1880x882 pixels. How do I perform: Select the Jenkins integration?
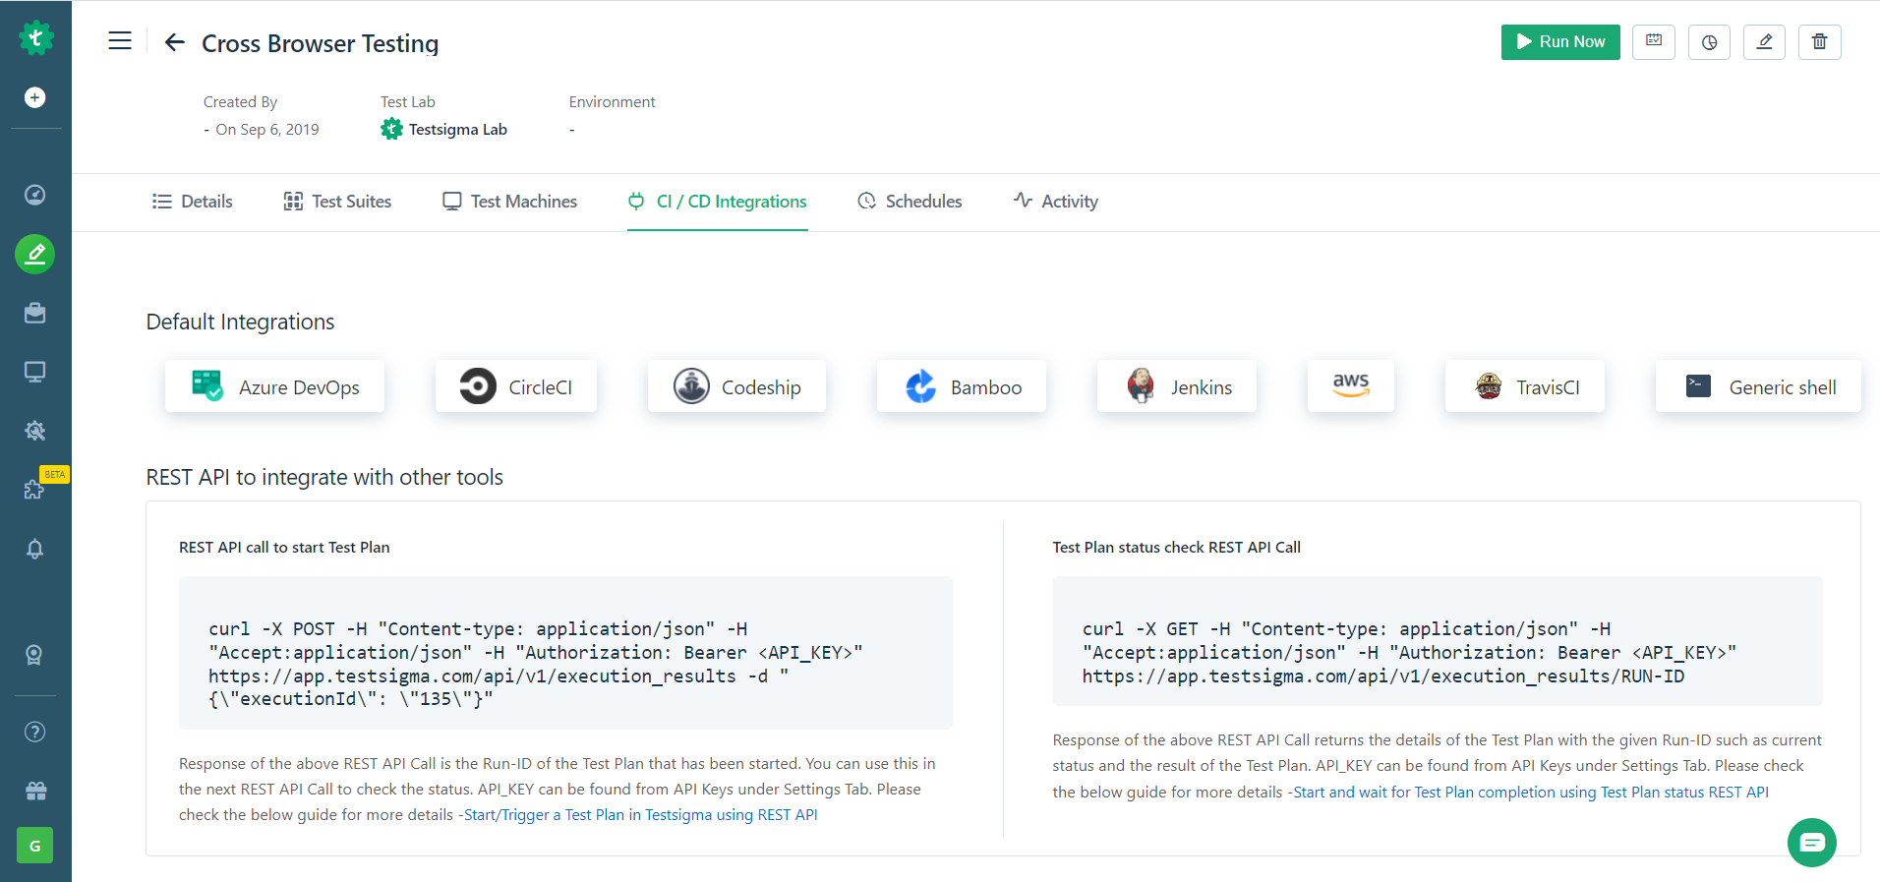point(1177,386)
